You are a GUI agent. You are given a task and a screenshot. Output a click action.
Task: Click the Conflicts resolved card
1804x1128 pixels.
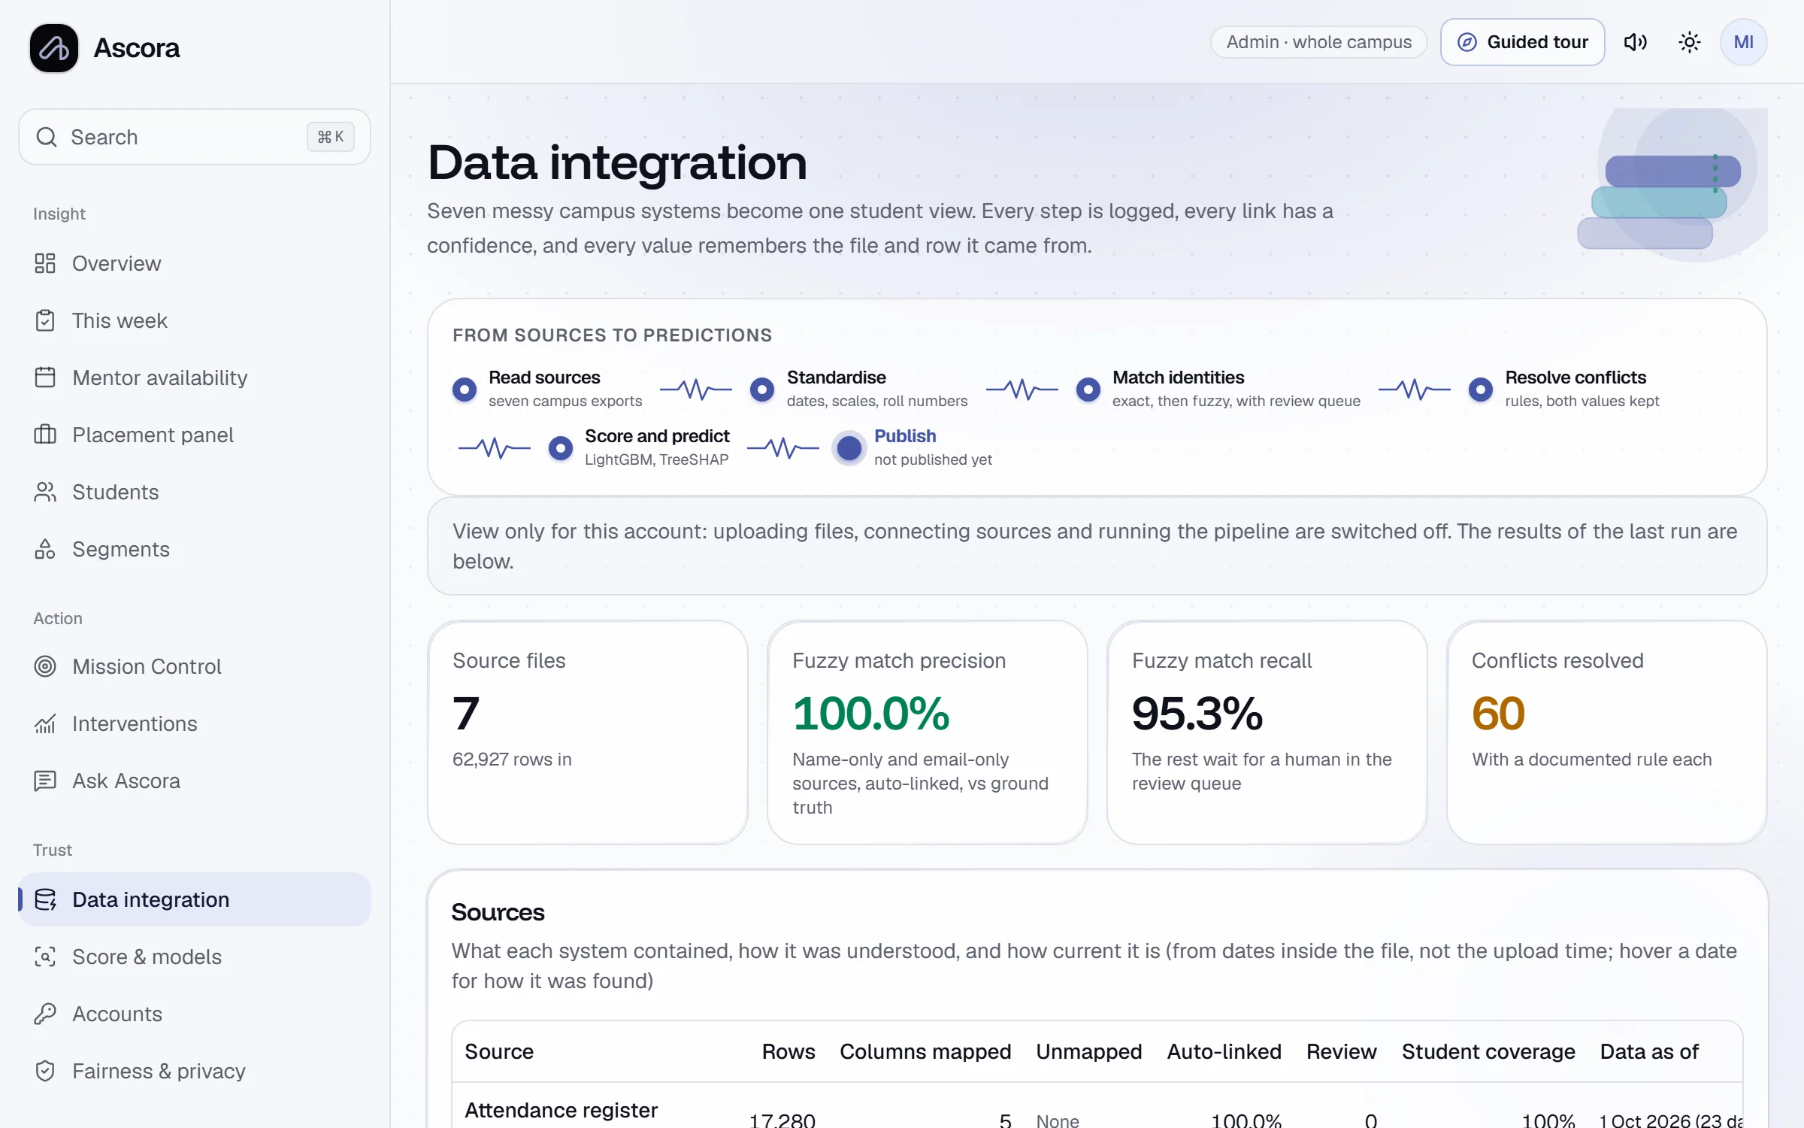pyautogui.click(x=1607, y=732)
